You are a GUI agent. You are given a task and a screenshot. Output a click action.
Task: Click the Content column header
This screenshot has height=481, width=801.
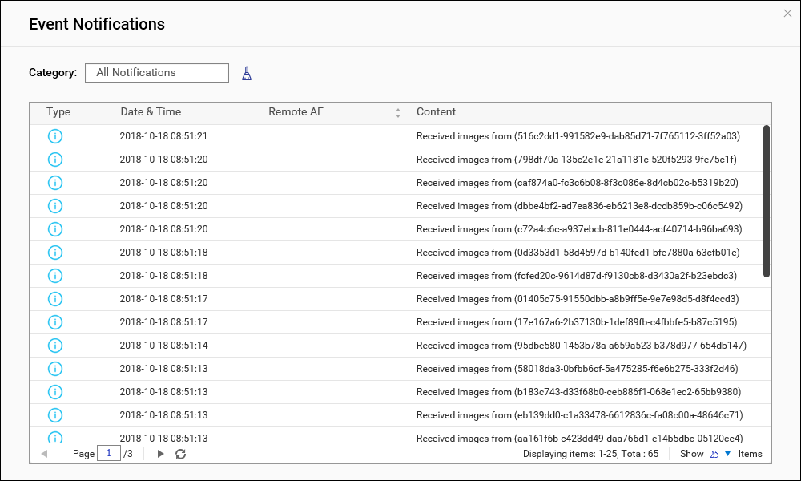[x=436, y=112]
